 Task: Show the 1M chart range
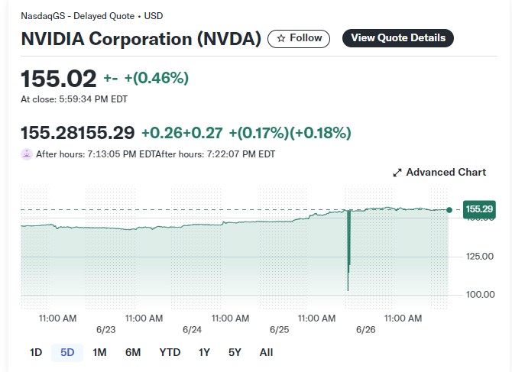[99, 352]
